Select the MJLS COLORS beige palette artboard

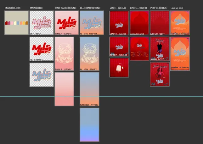tap(16, 23)
